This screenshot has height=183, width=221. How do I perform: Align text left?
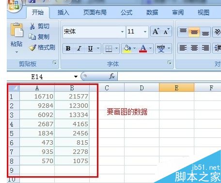[183, 48]
